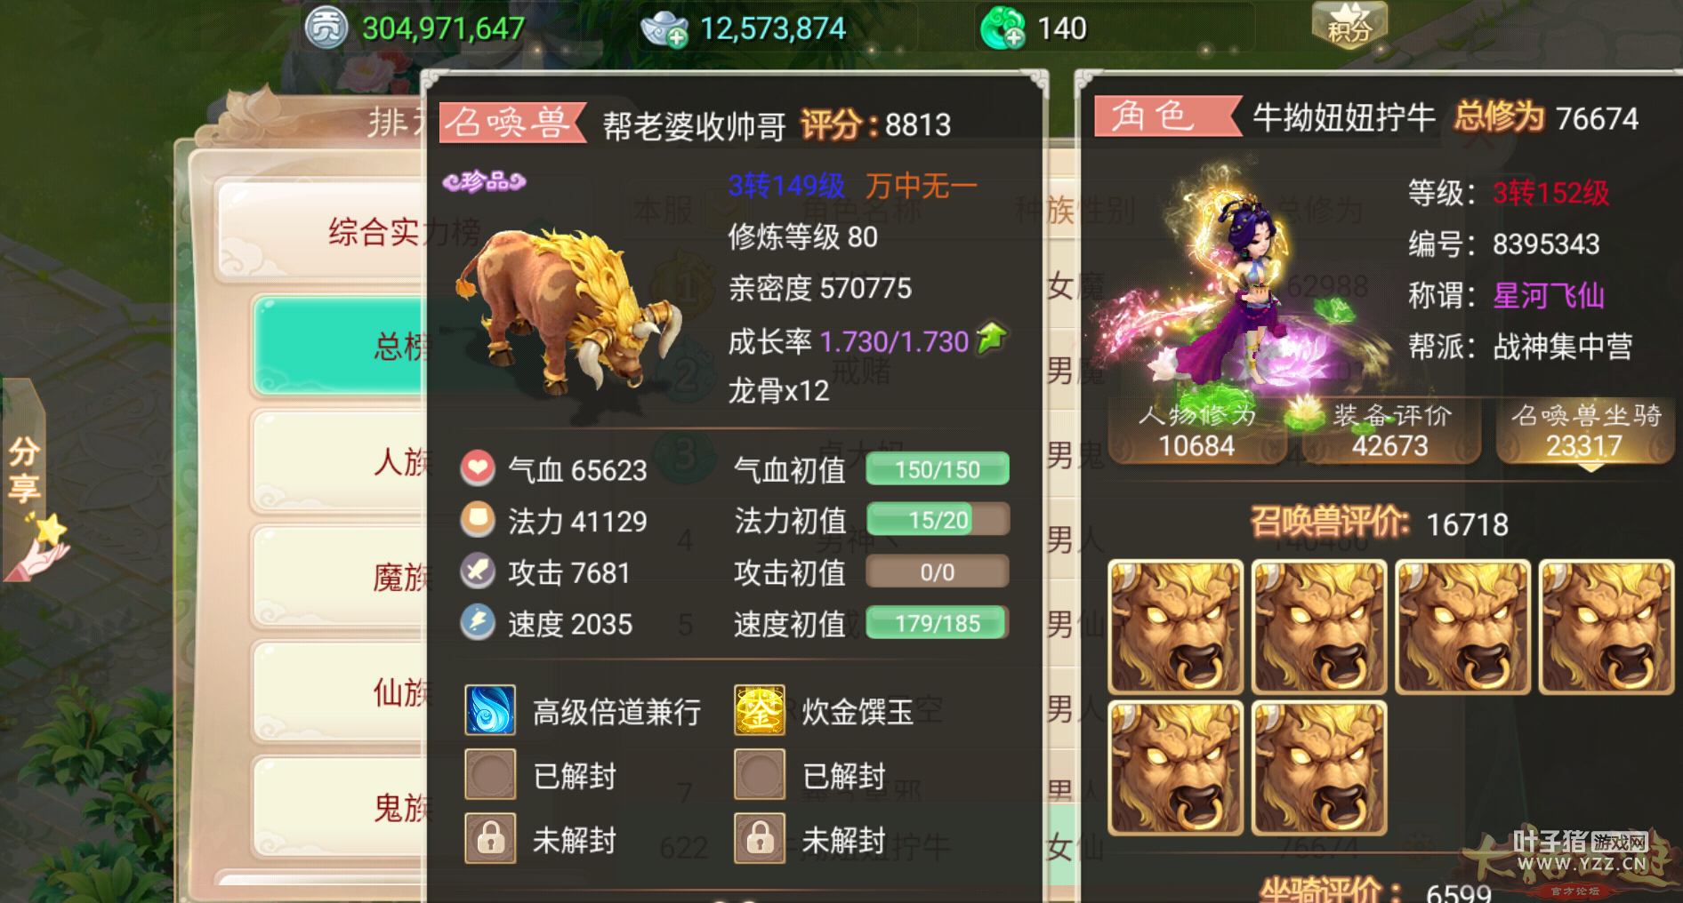Click the 法力初值 15/20 progress bar
This screenshot has height=903, width=1683.
point(938,520)
